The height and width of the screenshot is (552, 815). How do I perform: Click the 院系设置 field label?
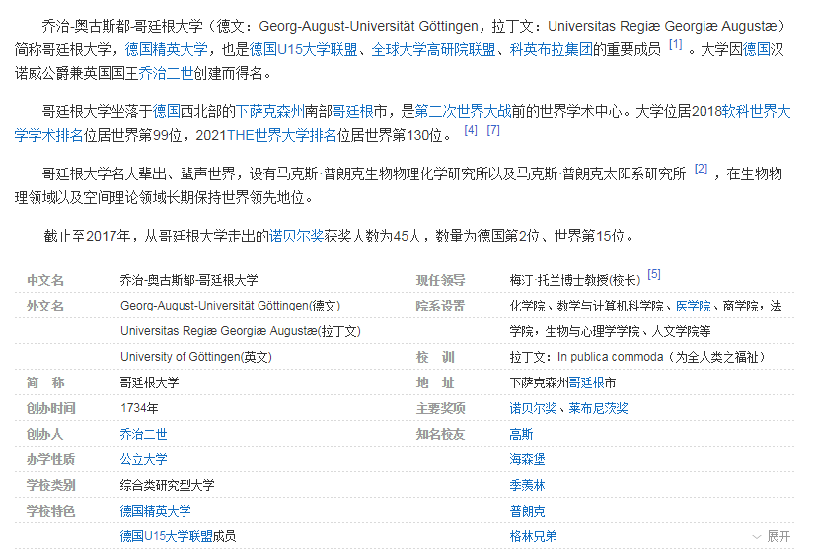(440, 306)
